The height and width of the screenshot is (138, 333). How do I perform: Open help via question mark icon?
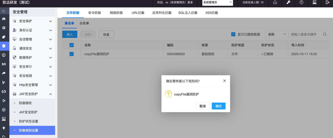(301, 2)
